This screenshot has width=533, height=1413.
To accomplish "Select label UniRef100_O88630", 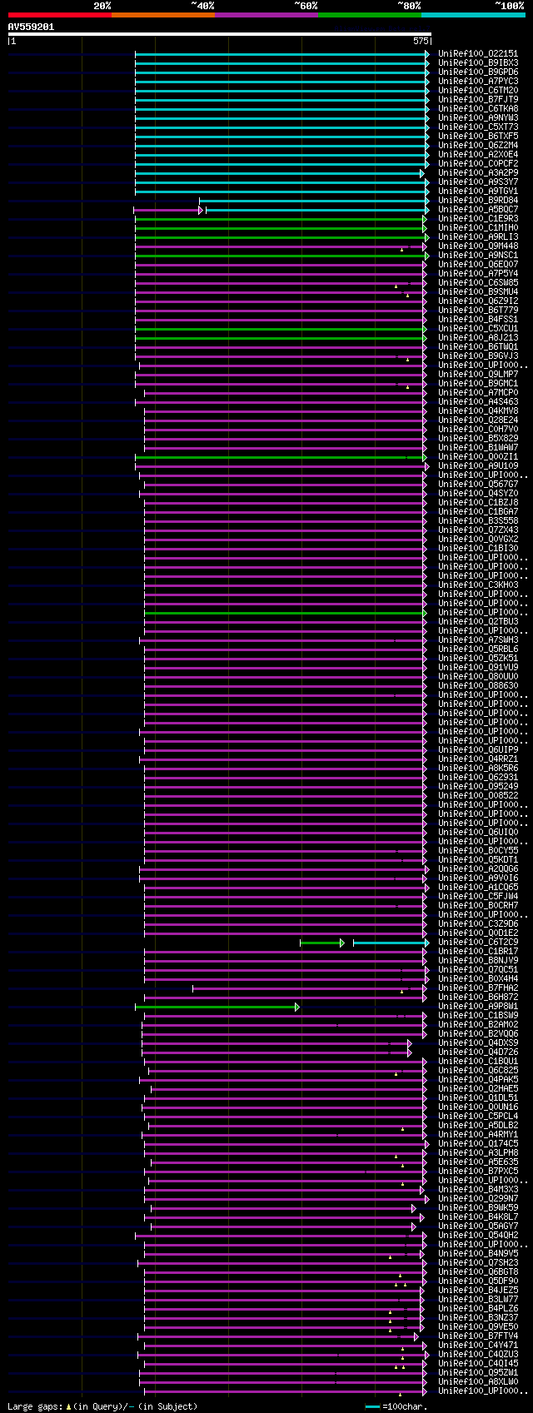I will click(478, 685).
